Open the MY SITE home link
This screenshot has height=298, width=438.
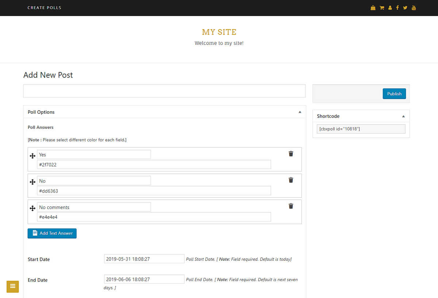pos(219,32)
